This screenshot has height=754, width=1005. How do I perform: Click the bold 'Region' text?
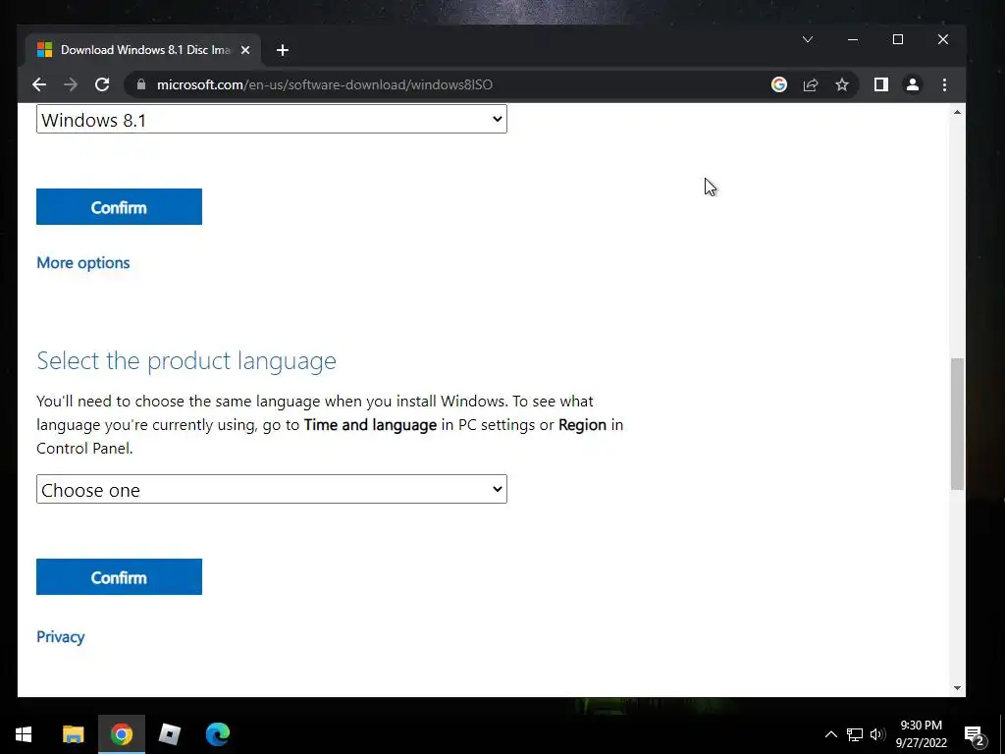[582, 425]
